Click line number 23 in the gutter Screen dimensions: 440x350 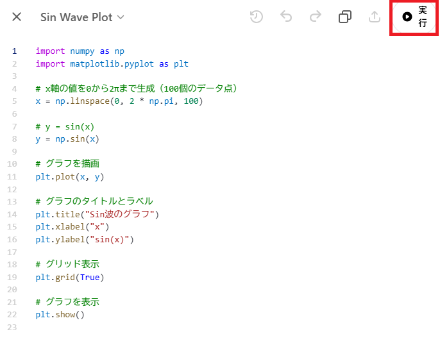click(12, 328)
